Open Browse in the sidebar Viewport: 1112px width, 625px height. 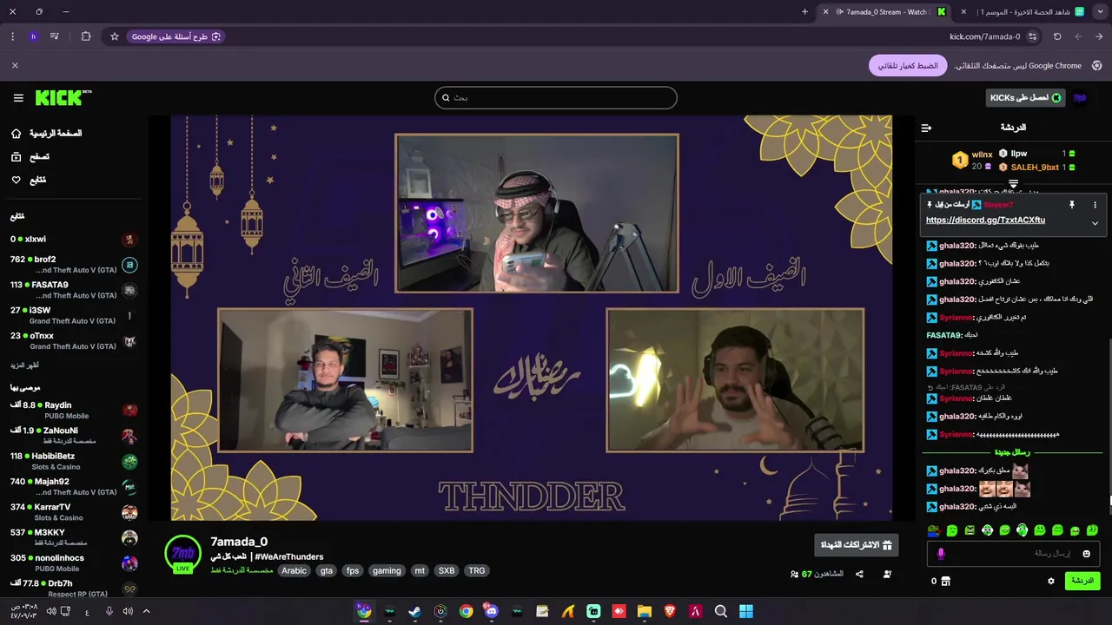pyautogui.click(x=30, y=157)
